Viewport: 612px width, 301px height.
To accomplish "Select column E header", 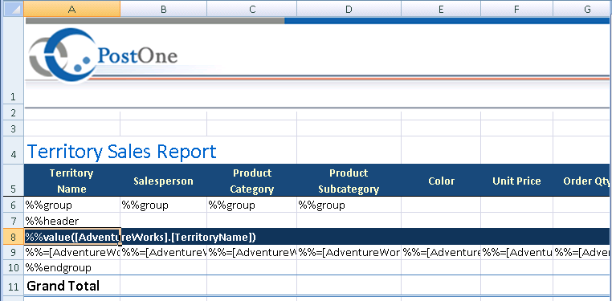I will (x=441, y=10).
